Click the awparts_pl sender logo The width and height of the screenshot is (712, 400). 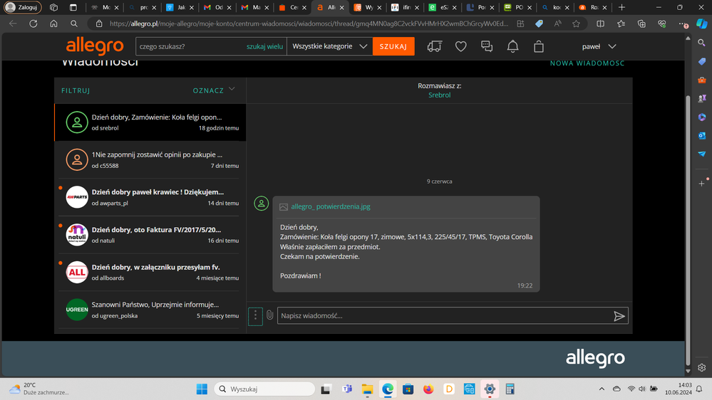(x=77, y=197)
